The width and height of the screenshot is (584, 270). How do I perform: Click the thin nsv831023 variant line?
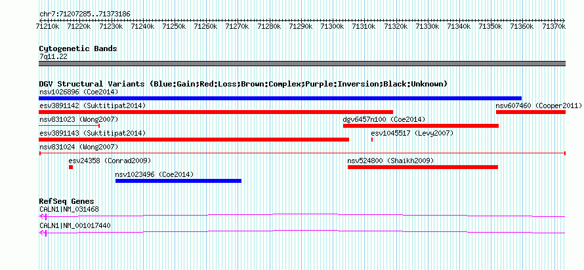click(69, 126)
